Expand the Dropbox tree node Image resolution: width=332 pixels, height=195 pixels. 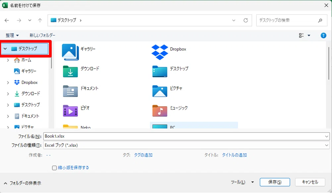8,83
